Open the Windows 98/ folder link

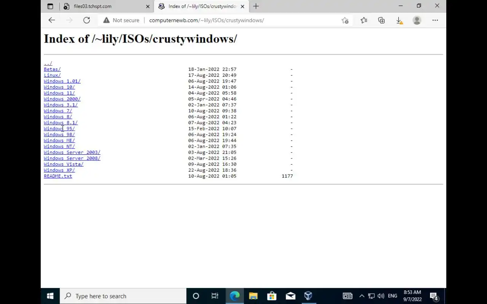click(x=59, y=135)
